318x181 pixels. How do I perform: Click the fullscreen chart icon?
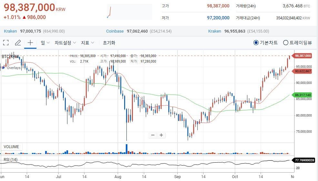(x=6, y=43)
